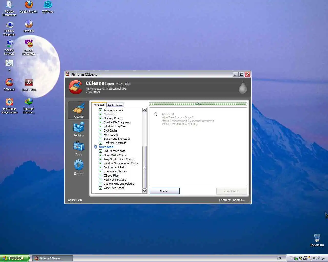The height and width of the screenshot is (262, 328).
Task: Launch QQPlayer from desktop
Action: [x=48, y=7]
